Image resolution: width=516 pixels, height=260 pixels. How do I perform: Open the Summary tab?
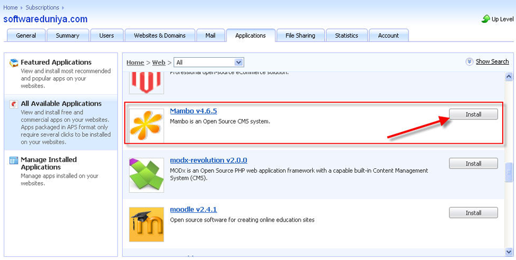coord(67,35)
